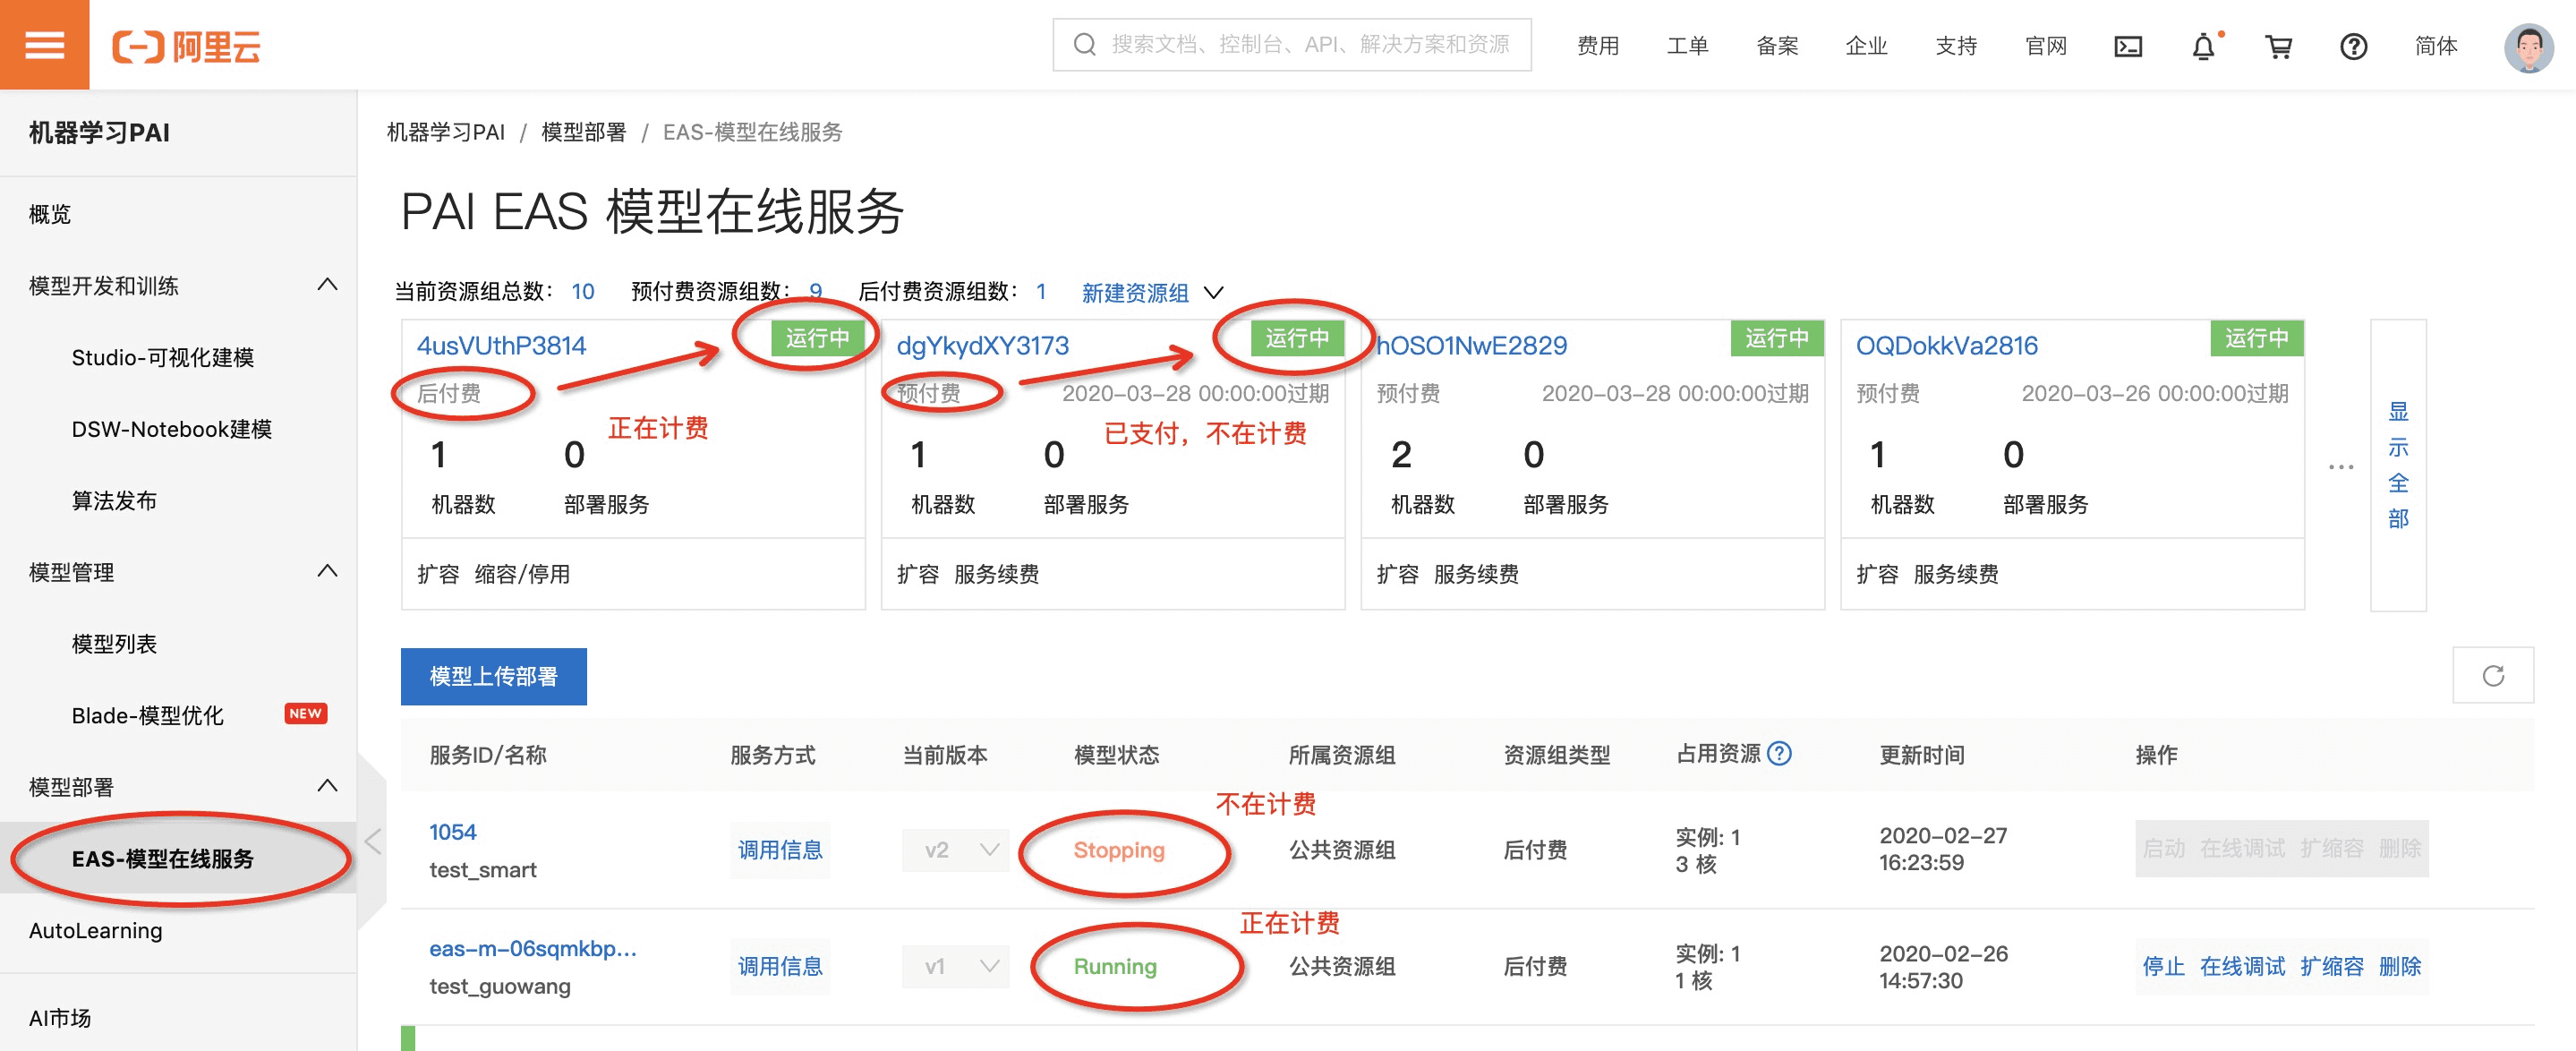Click the magnifier icon in the search box
Image resolution: width=2576 pixels, height=1051 pixels.
[x=1084, y=44]
